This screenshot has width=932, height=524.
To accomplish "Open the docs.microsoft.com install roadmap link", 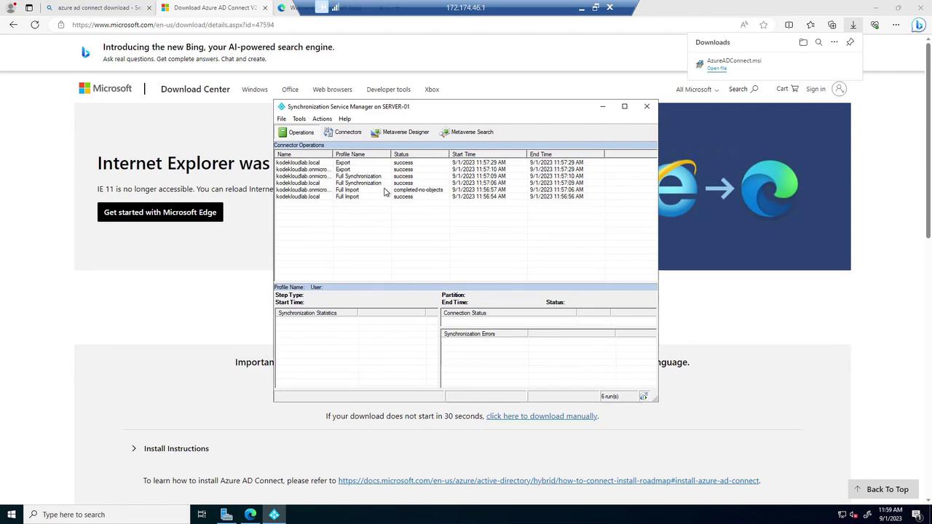I will pos(548,481).
